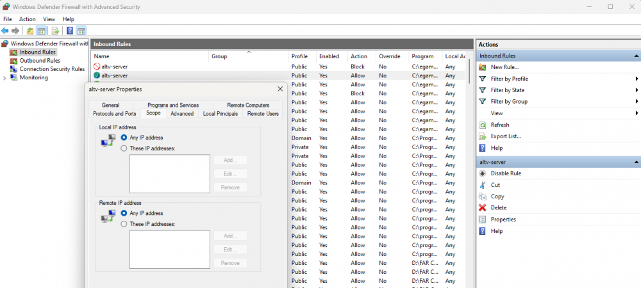This screenshot has width=641, height=288.
Task: Expand the Monitoring tree node
Action: pyautogui.click(x=4, y=78)
